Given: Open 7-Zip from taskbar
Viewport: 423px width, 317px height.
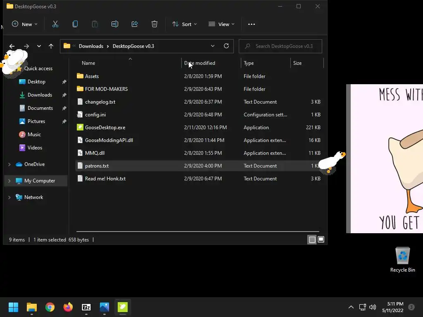Looking at the screenshot, I should (86, 307).
